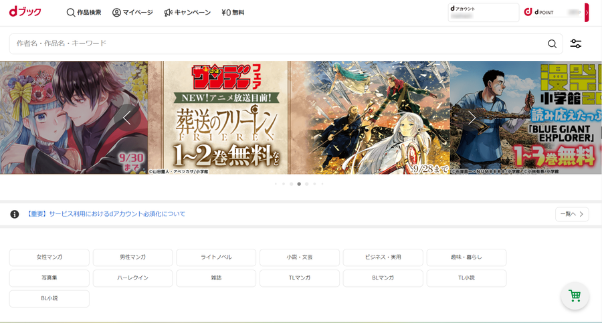Open the BL小説 category
This screenshot has height=323, width=602.
49,298
